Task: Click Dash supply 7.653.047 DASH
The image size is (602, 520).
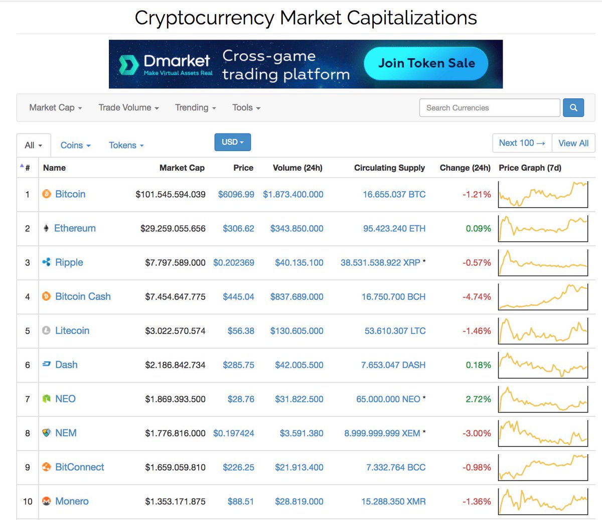Action: [393, 365]
